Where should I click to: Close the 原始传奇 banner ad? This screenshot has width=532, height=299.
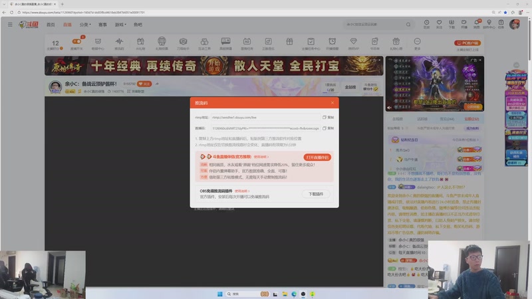pyautogui.click(x=379, y=60)
